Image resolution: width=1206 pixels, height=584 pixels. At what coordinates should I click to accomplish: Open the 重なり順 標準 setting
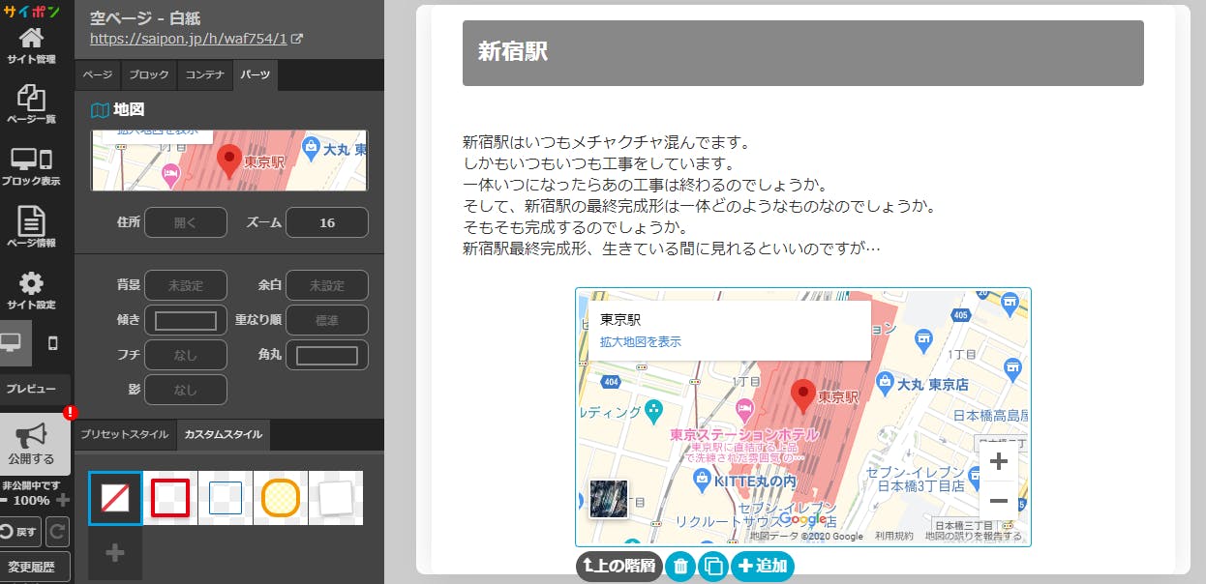326,320
